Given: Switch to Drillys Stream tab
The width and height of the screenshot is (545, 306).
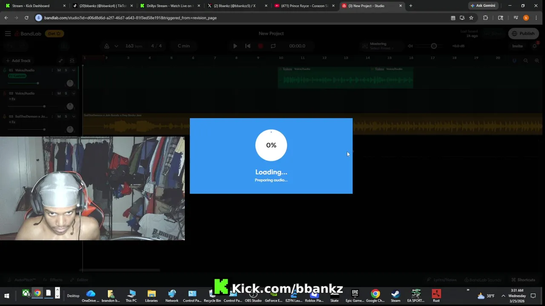Looking at the screenshot, I should (169, 6).
